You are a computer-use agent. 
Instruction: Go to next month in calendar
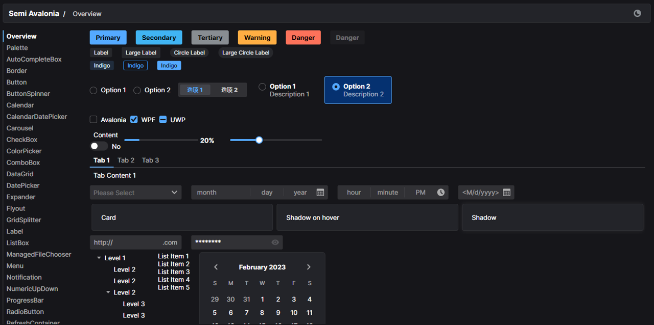(x=309, y=267)
